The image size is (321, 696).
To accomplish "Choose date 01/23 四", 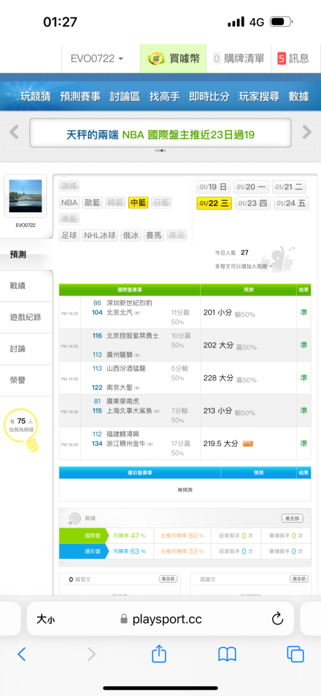I will (252, 203).
